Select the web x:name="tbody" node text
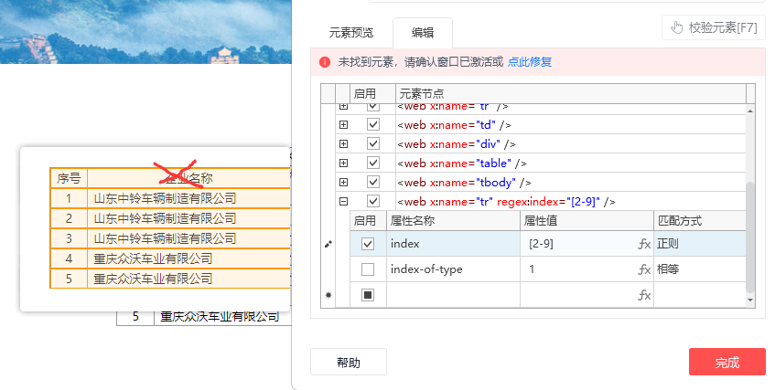This screenshot has width=775, height=390. click(465, 183)
